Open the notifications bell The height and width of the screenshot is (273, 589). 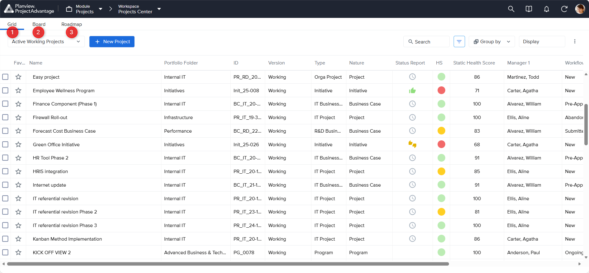click(546, 9)
